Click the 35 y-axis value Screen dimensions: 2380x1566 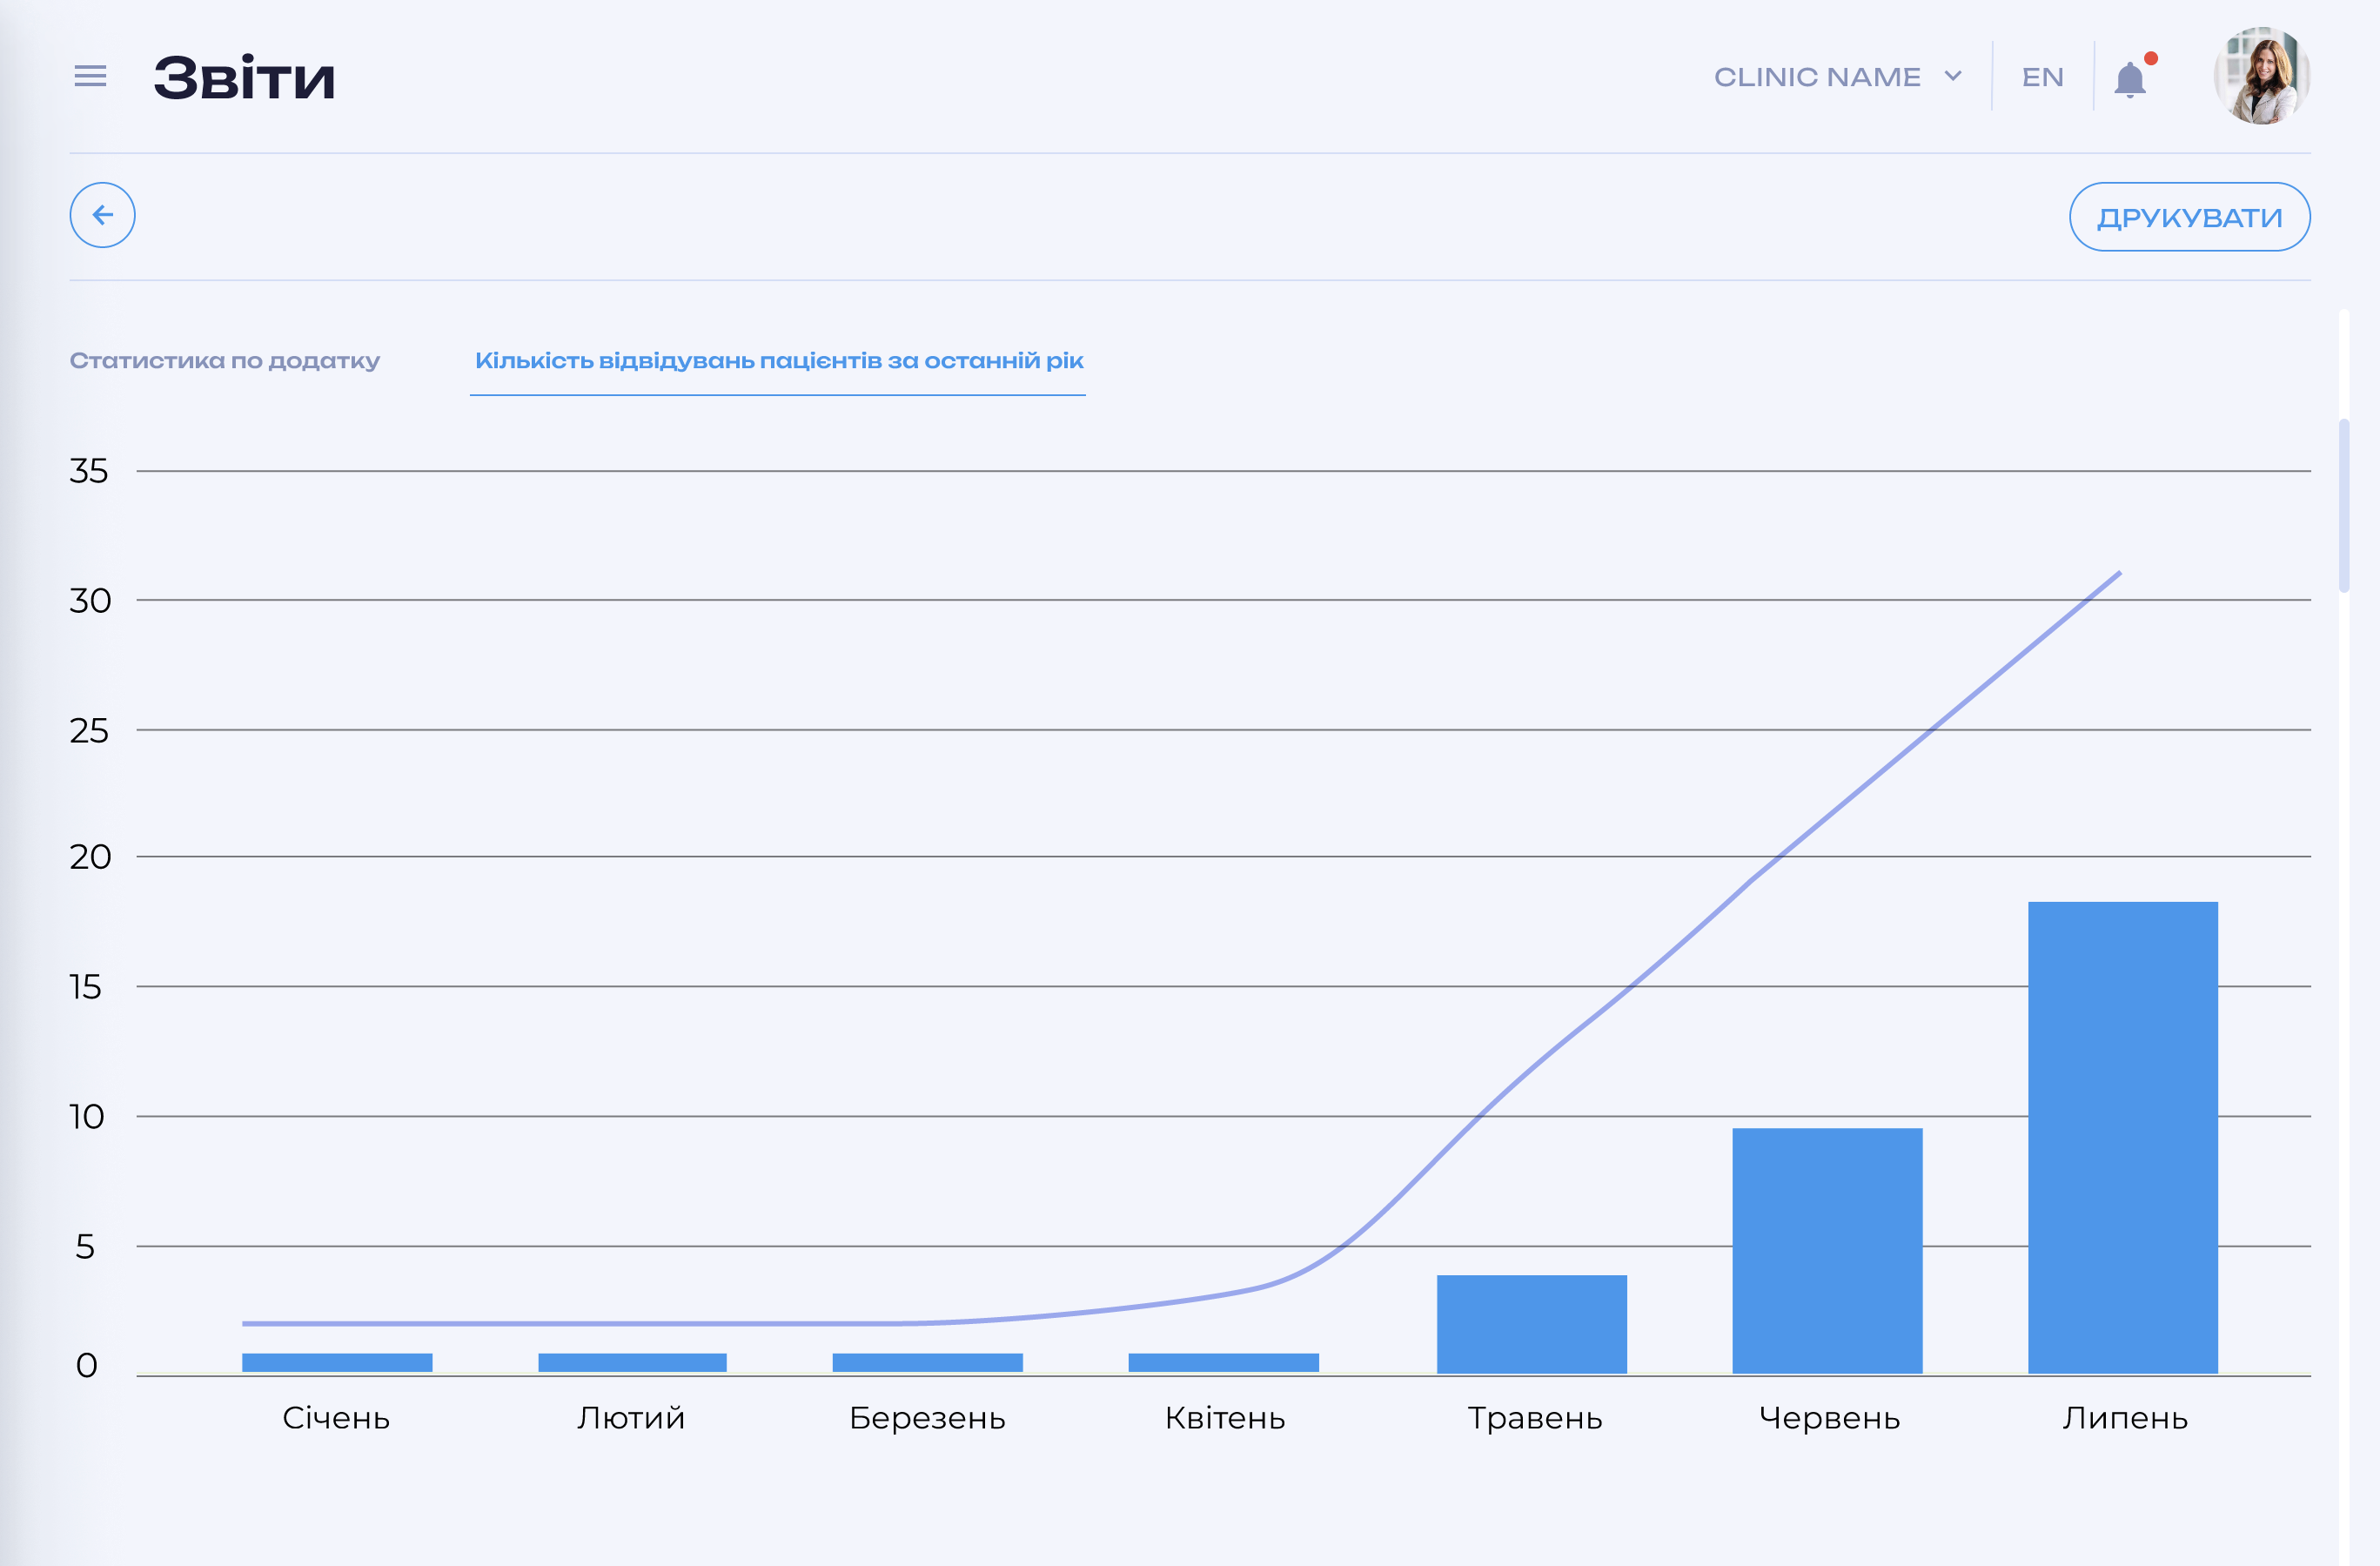point(88,470)
